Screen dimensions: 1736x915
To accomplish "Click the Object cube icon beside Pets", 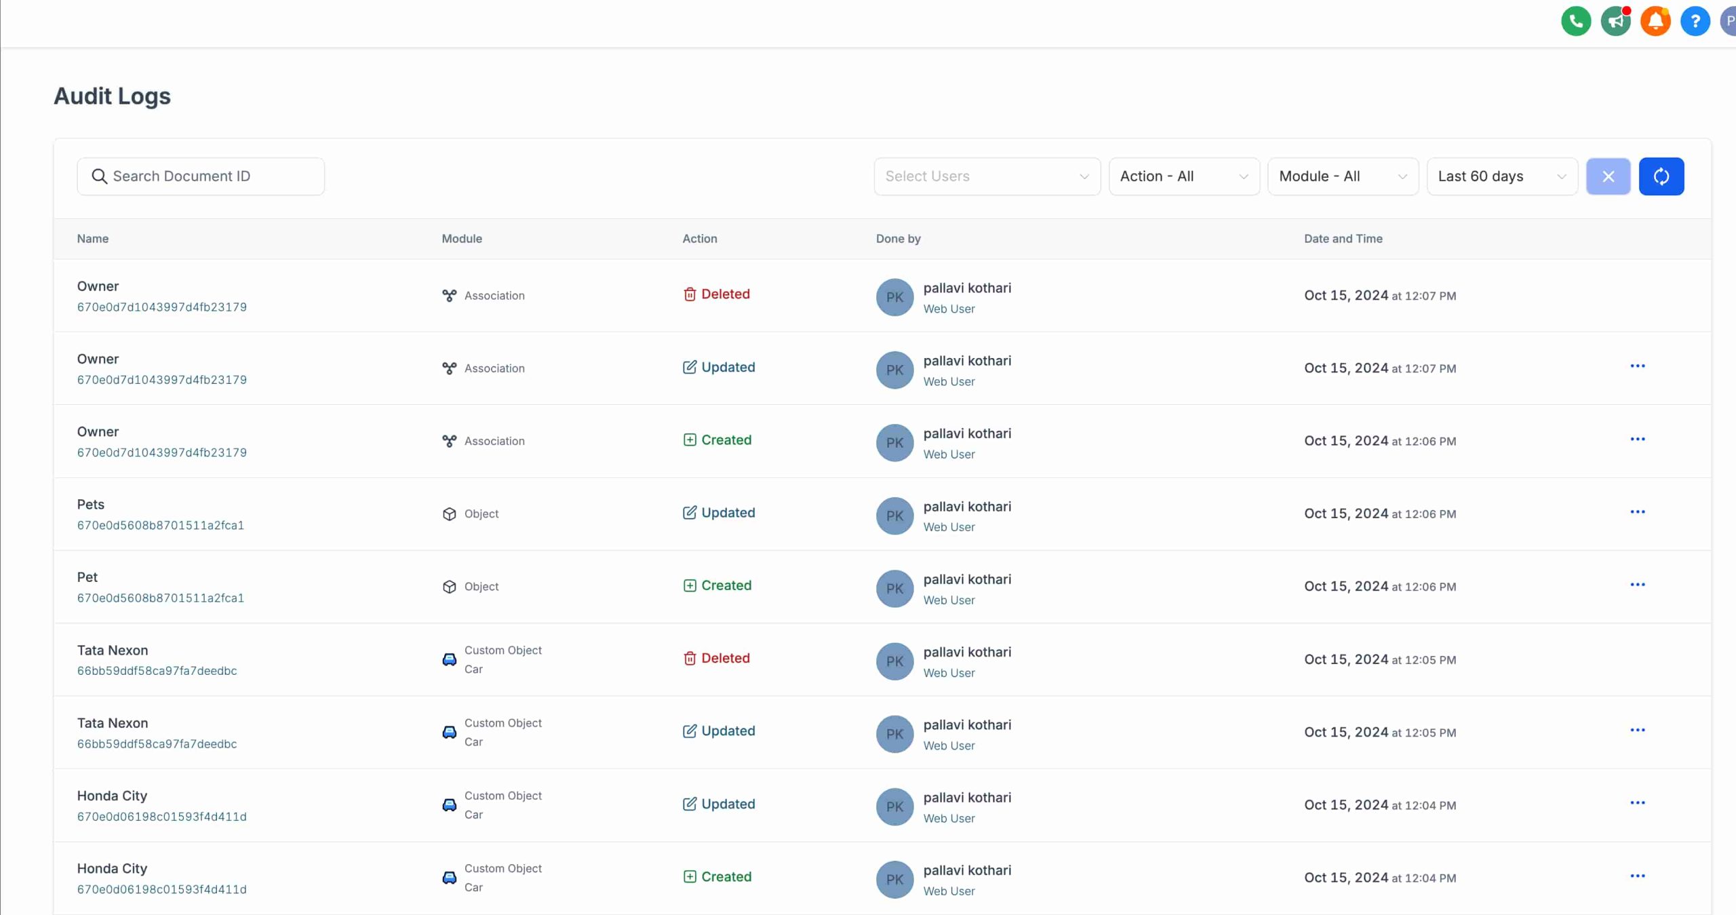I will [449, 513].
